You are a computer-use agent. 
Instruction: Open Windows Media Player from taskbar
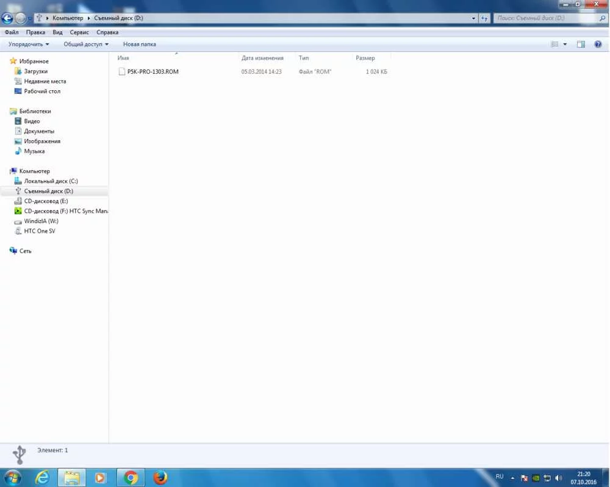pos(100,478)
